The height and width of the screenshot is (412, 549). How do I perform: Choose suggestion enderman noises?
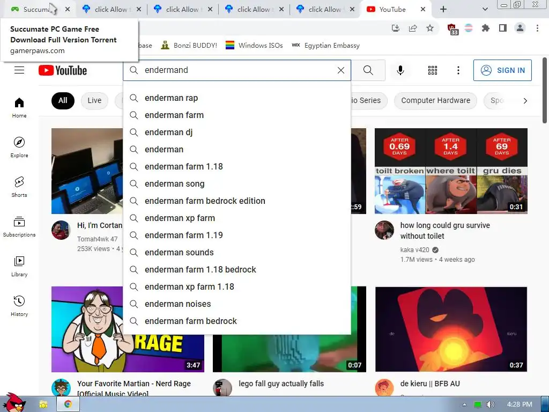tap(237, 304)
